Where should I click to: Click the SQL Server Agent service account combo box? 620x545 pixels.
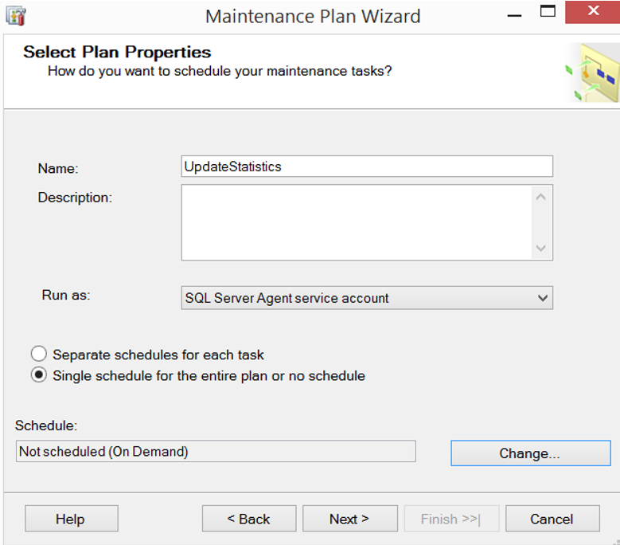click(x=367, y=298)
